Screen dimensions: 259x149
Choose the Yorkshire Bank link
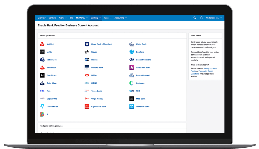(x=143, y=107)
